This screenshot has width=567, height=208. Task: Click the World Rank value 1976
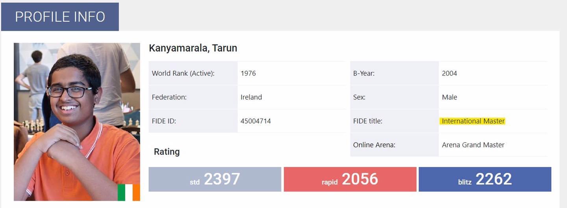pyautogui.click(x=248, y=73)
